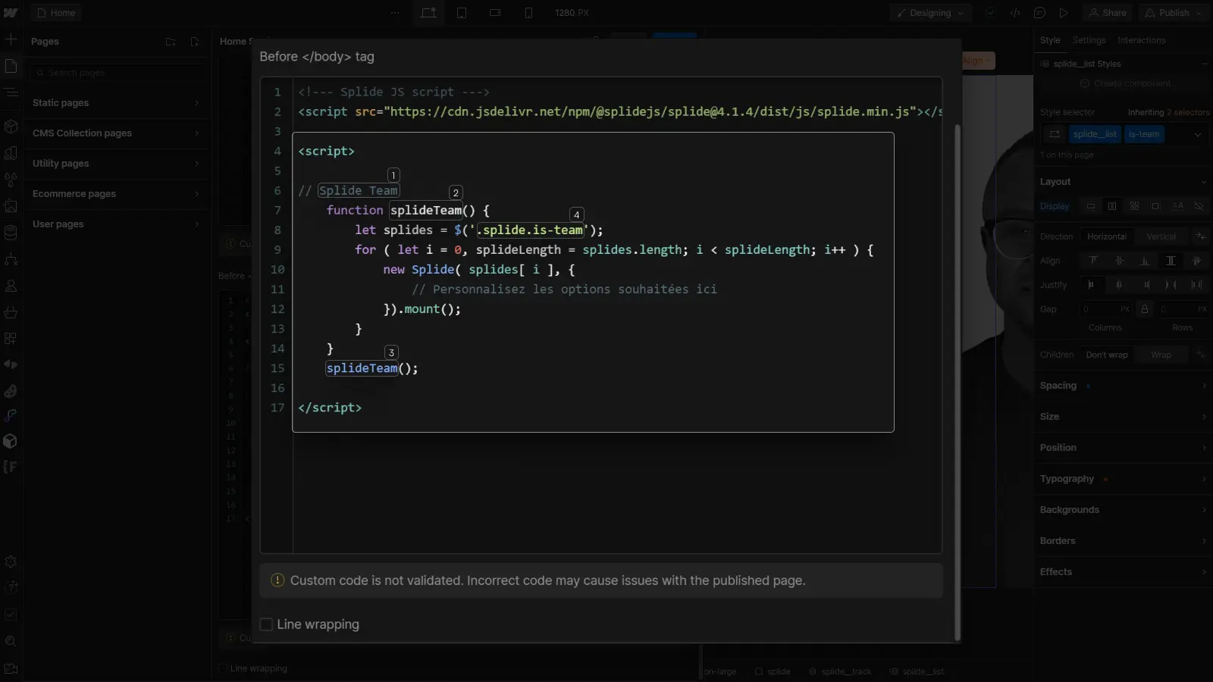The image size is (1213, 682).
Task: Click the Home page tab in top bar
Action: (55, 13)
